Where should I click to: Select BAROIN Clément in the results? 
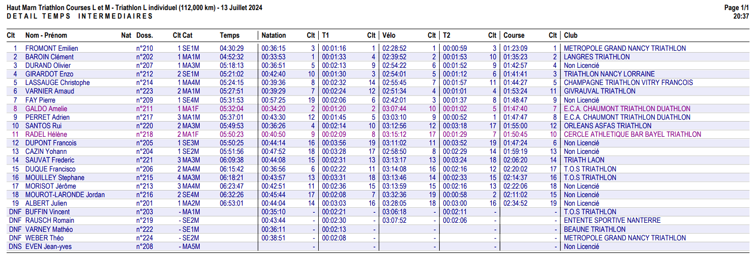[x=49, y=57]
